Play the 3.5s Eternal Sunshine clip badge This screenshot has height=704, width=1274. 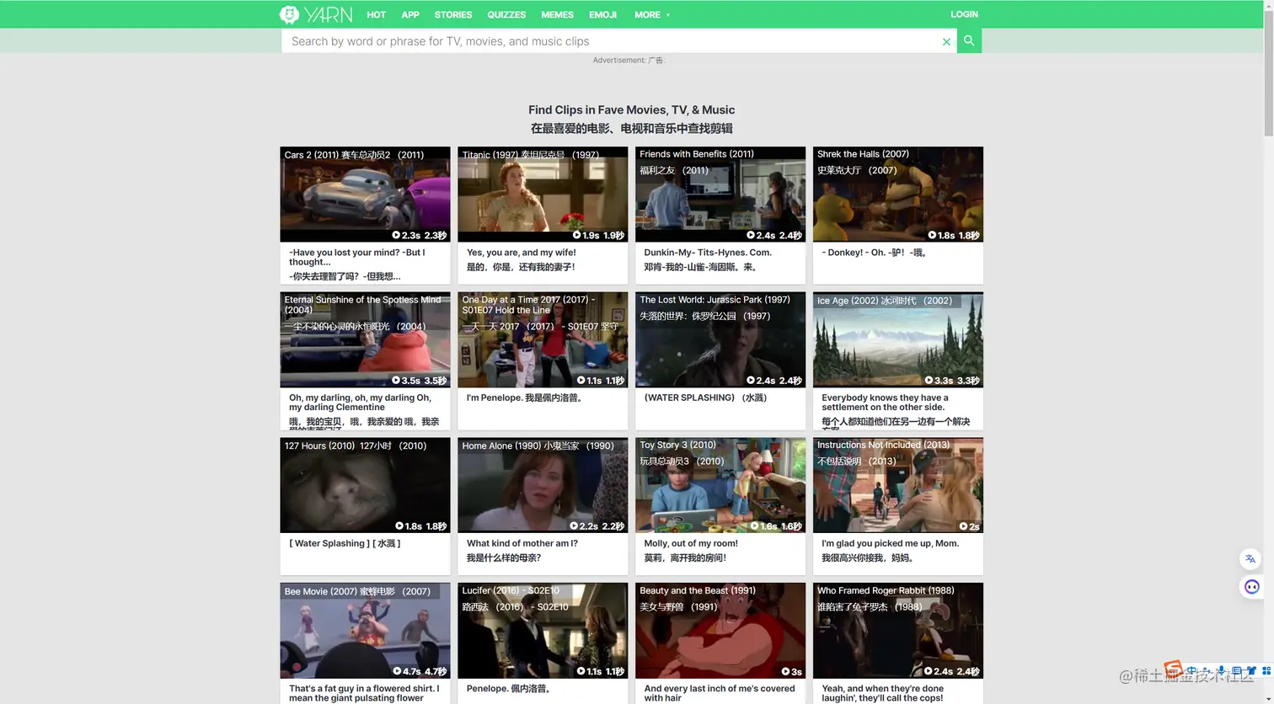[x=419, y=381]
